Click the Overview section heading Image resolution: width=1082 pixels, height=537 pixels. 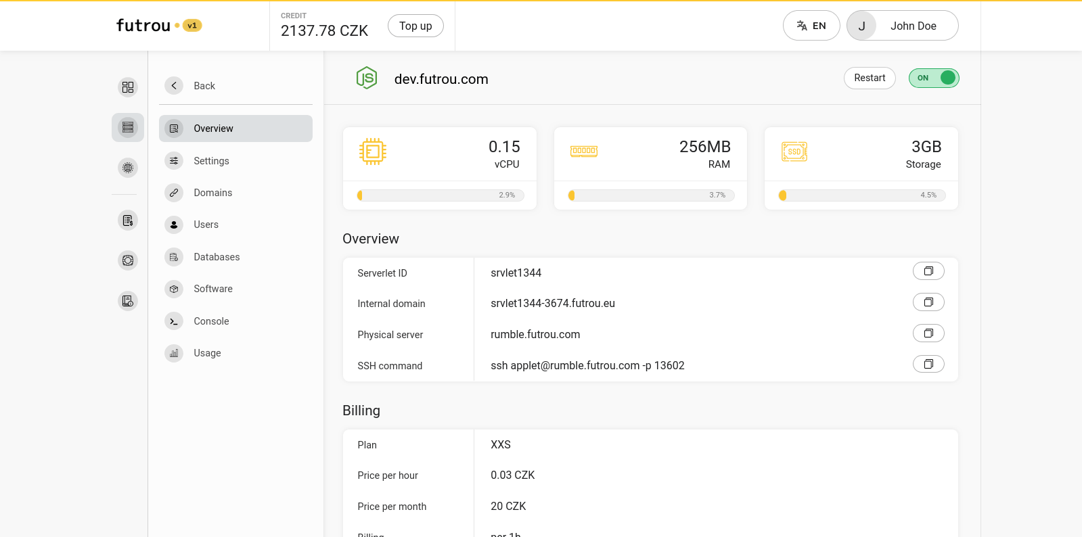tap(371, 239)
